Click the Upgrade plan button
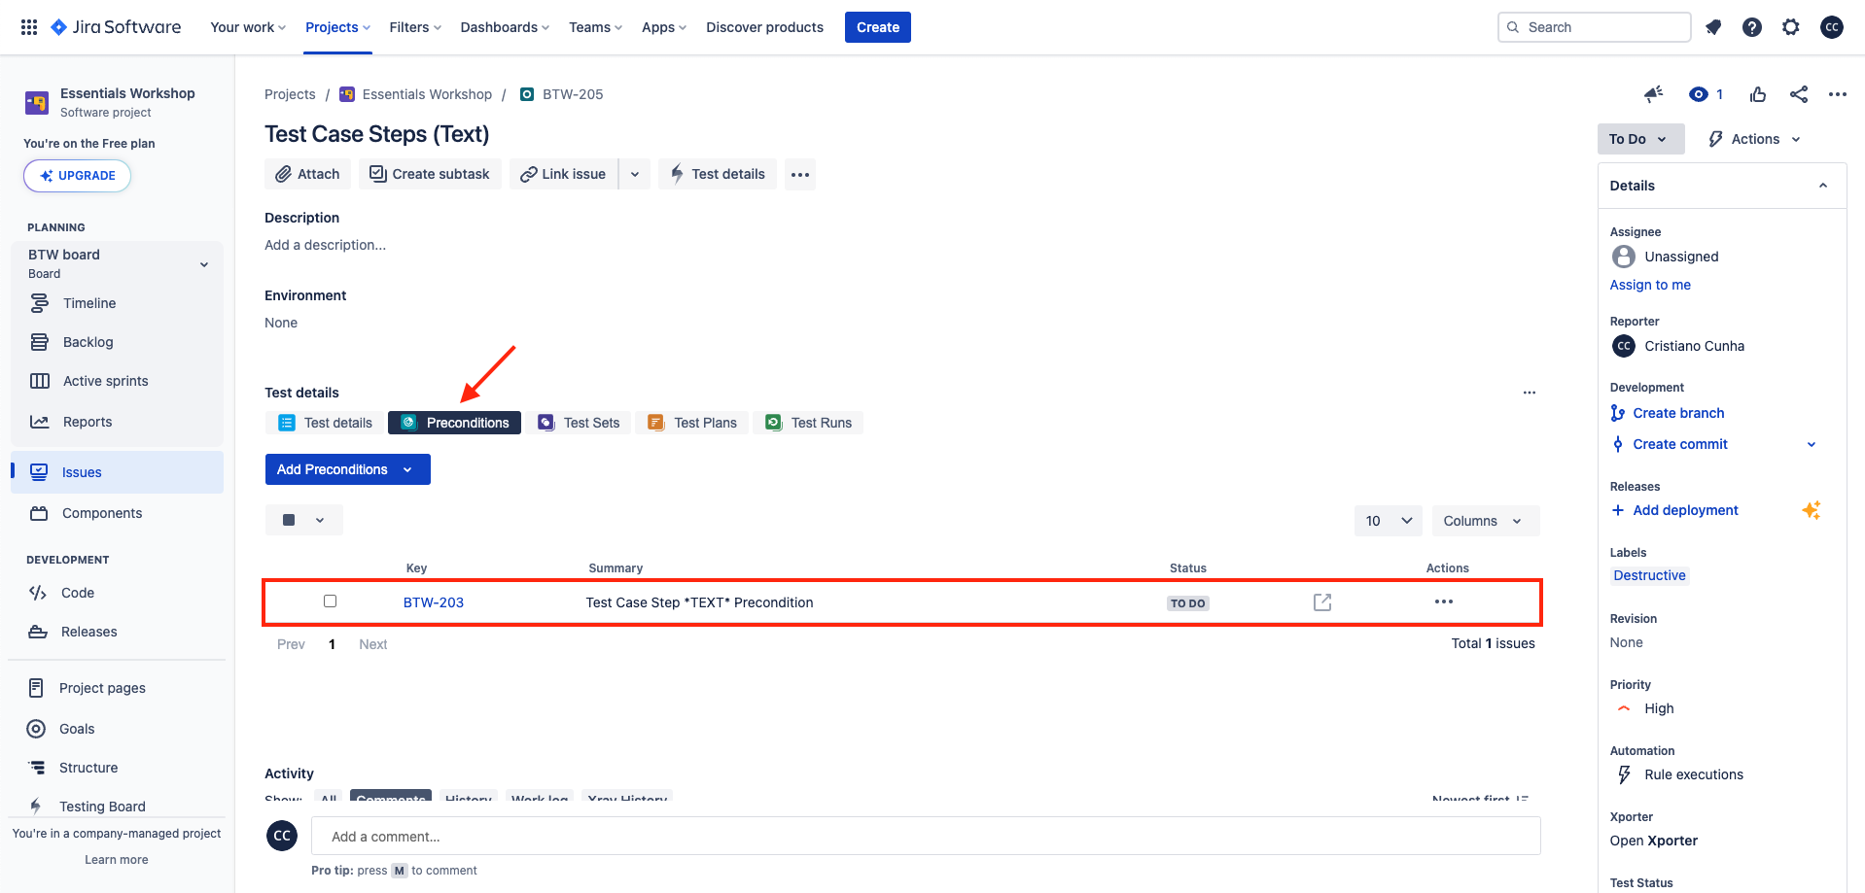 (77, 176)
